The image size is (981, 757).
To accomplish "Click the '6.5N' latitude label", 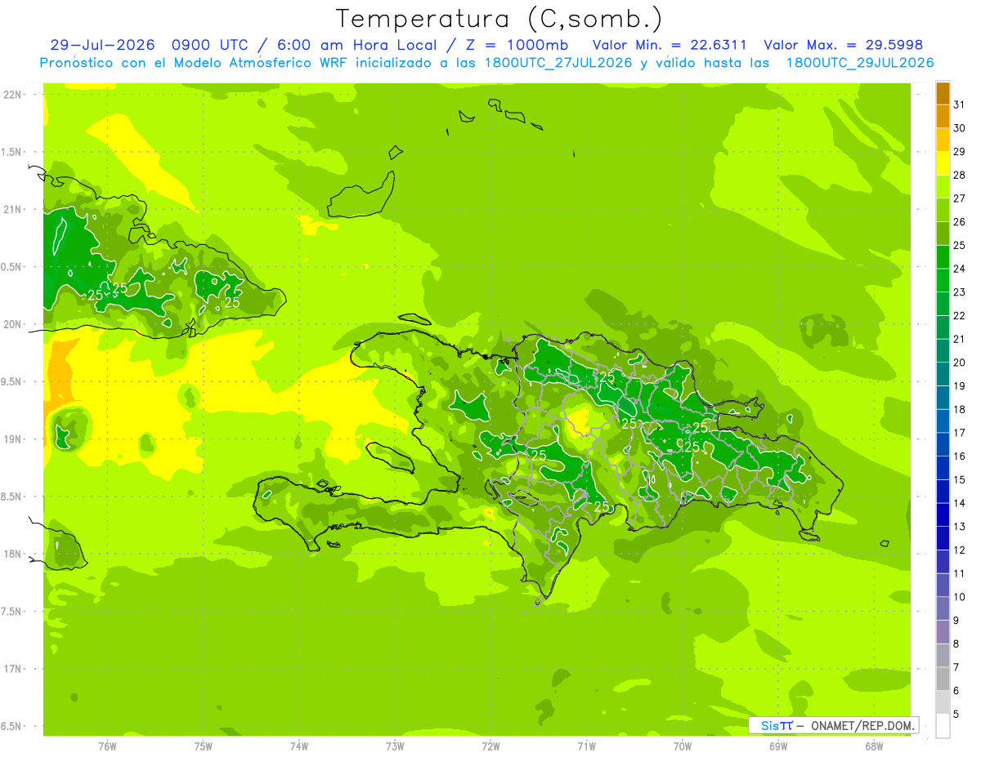I will coord(12,726).
